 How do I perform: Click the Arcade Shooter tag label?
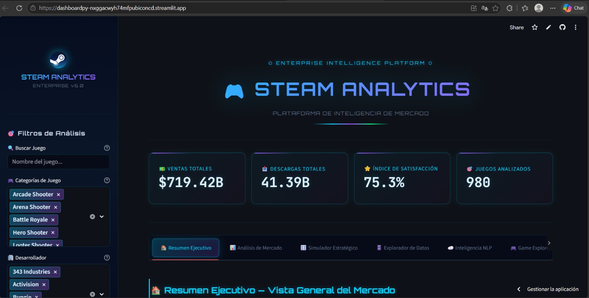[33, 194]
